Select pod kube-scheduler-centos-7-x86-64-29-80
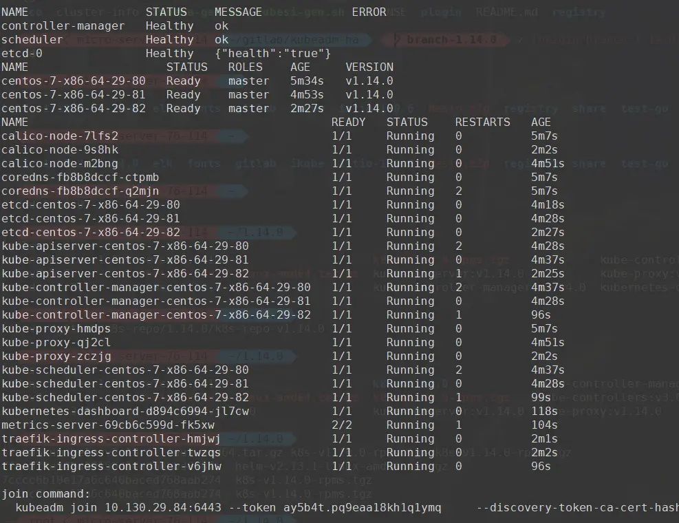The height and width of the screenshot is (523, 679). click(x=125, y=370)
